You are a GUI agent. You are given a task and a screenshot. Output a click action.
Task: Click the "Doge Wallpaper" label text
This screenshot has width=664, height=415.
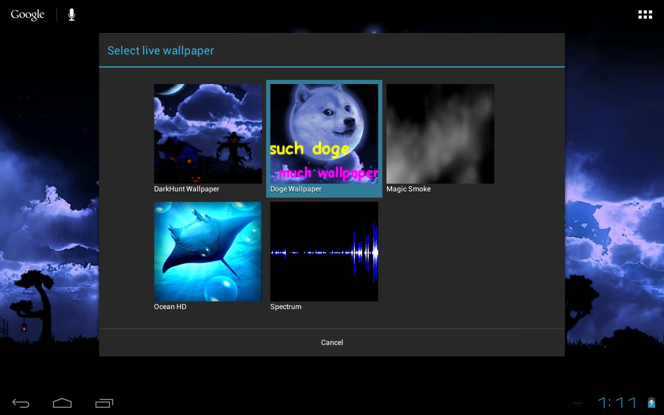point(296,189)
